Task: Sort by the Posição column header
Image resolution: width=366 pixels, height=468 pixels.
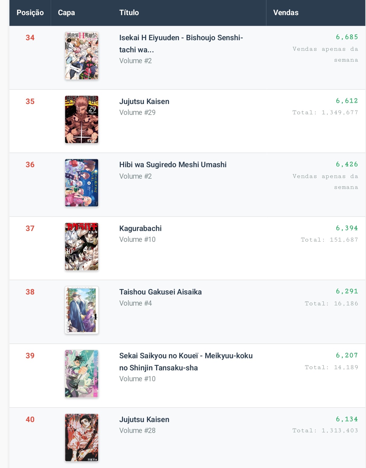Action: tap(30, 13)
